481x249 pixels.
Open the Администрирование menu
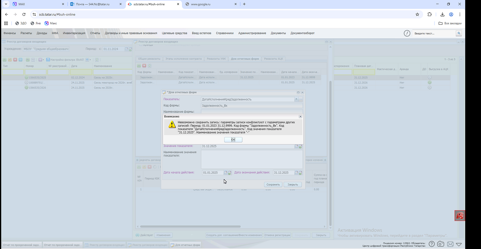(x=252, y=33)
